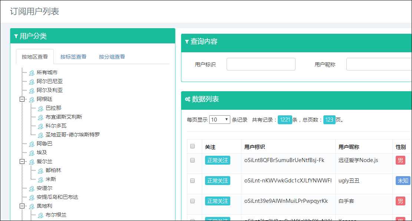Click the user icon beside 阿尔巴尼亚
This screenshot has width=412, height=221.
coord(32,82)
